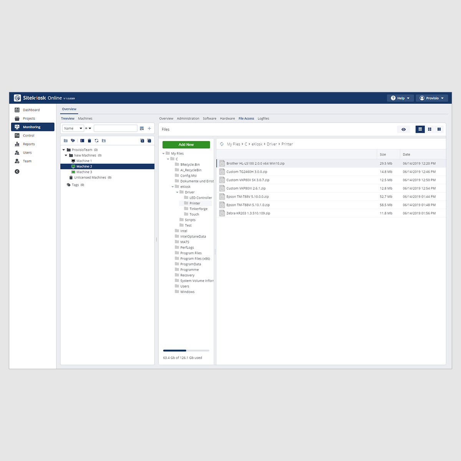Click the disk usage progress bar
Image resolution: width=461 pixels, height=461 pixels.
pyautogui.click(x=186, y=350)
